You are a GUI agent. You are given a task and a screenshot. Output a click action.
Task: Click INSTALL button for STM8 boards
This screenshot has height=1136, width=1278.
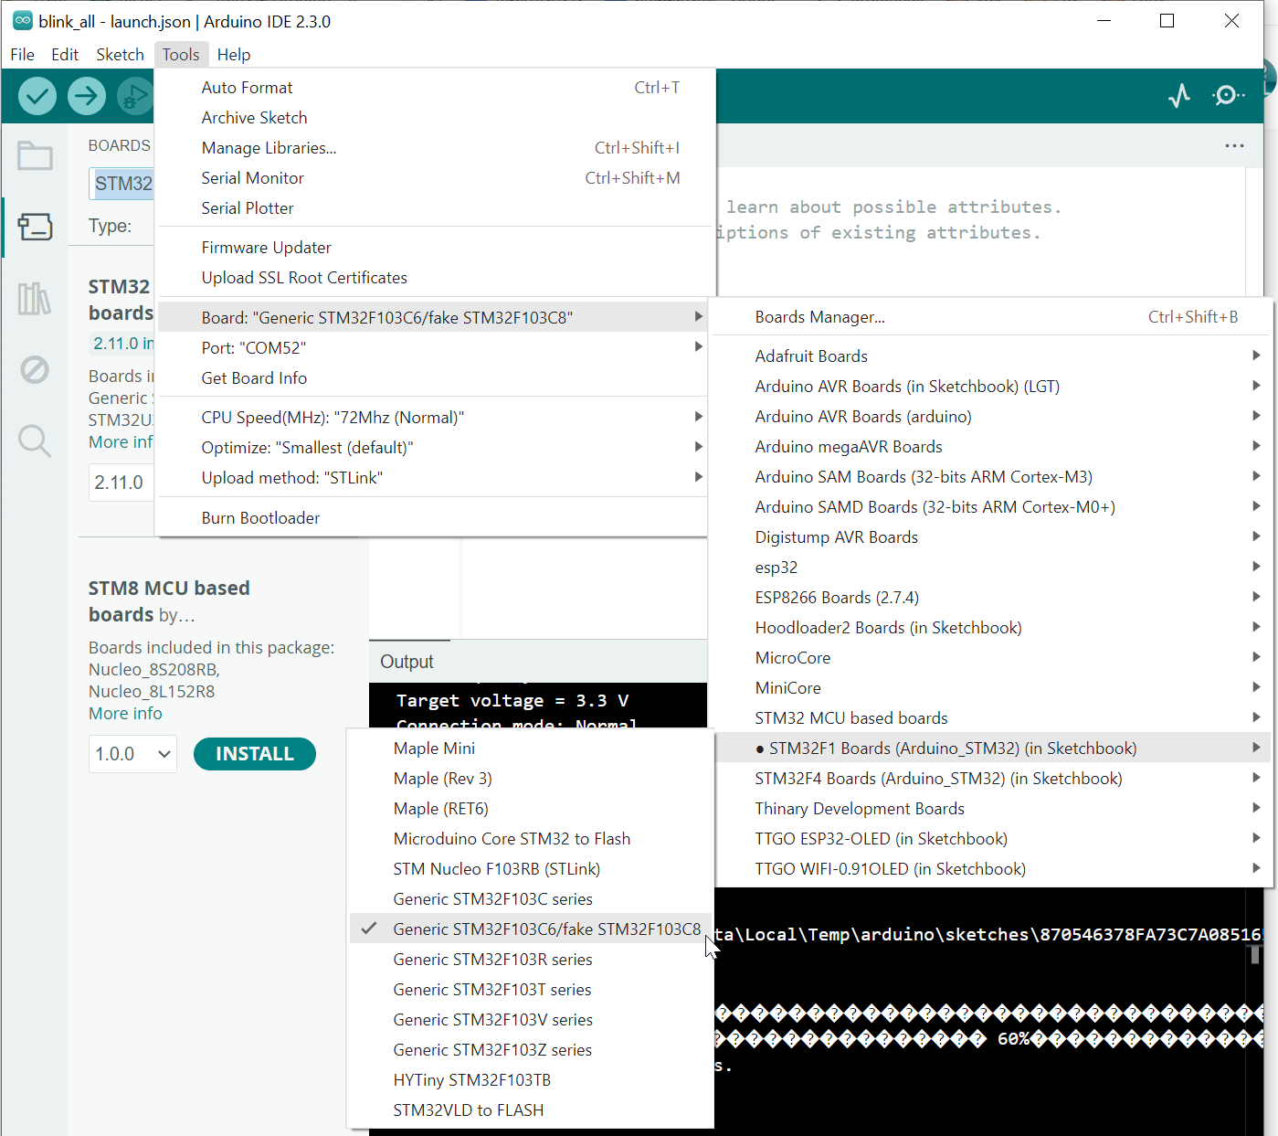point(254,754)
